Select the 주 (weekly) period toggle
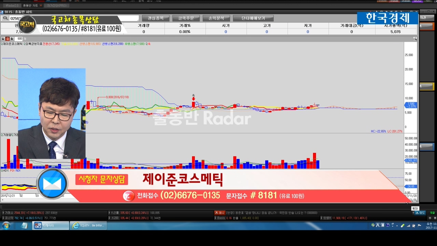Screen dimensions: 437x246 (x=7, y=39)
